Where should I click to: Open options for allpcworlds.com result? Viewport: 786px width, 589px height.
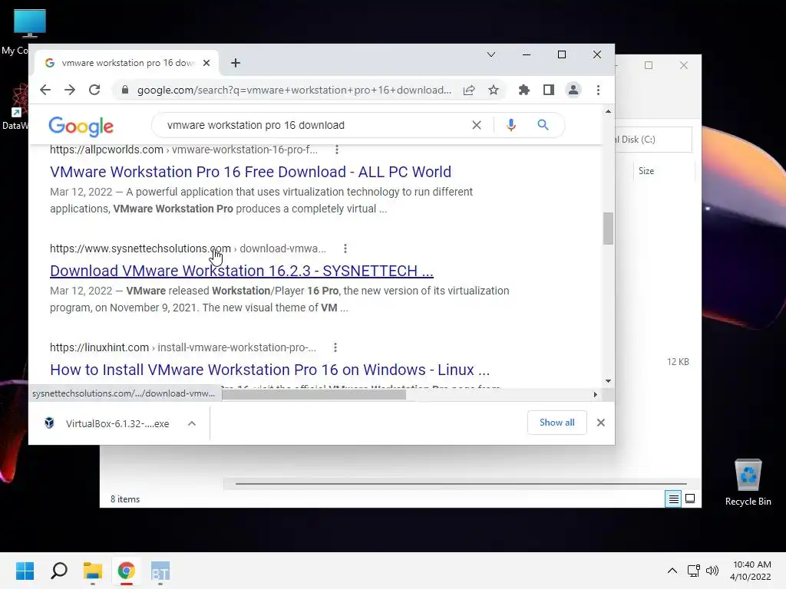337,150
